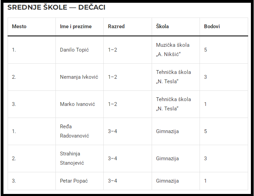Image resolution: width=254 pixels, height=196 pixels.
Task: Click the points value for Danilo Topić
Action: pyautogui.click(x=206, y=50)
